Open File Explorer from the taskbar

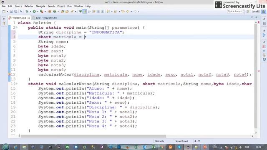pos(24,147)
